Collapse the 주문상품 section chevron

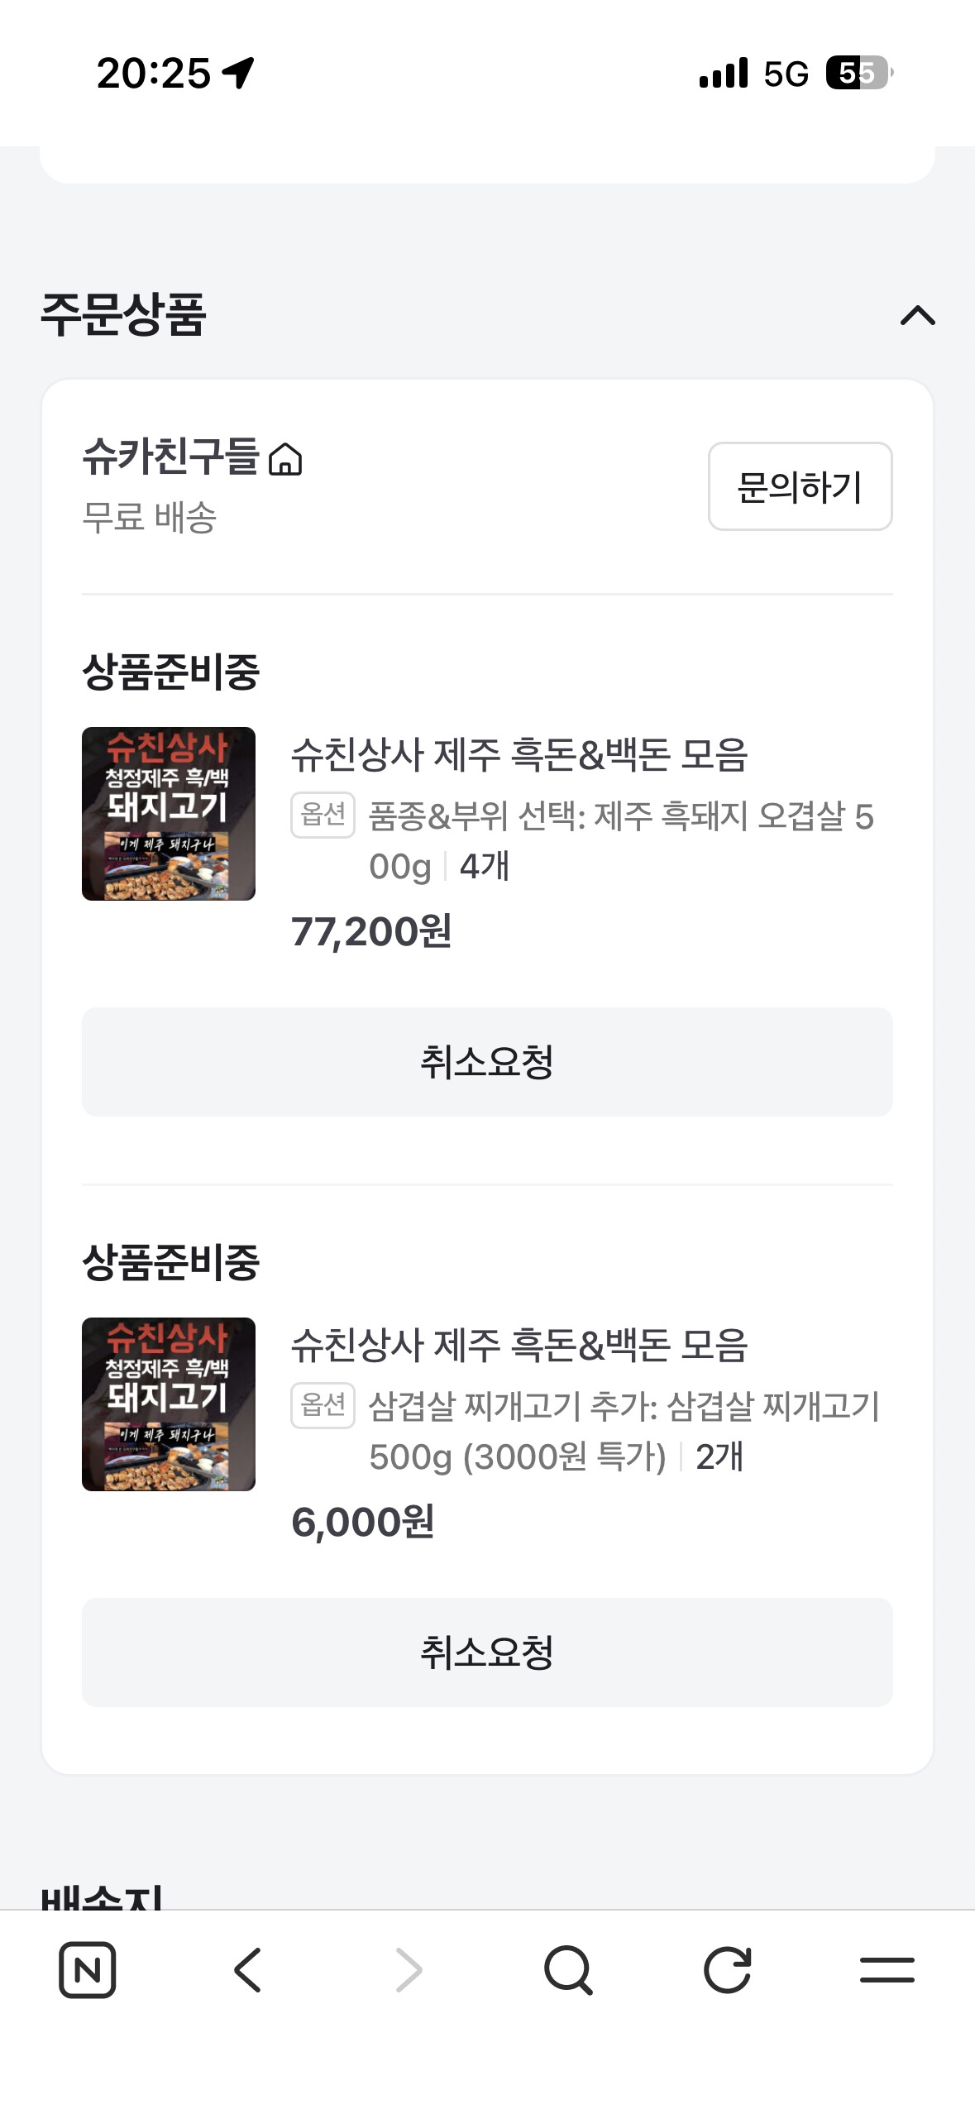tap(917, 316)
